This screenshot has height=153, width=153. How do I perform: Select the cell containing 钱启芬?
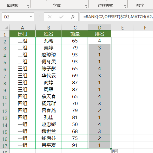pyautogui.click(x=49, y=138)
